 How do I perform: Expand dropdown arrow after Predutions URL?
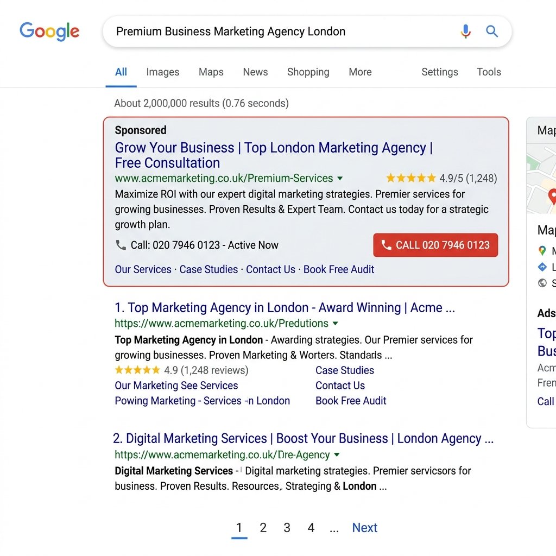click(335, 324)
